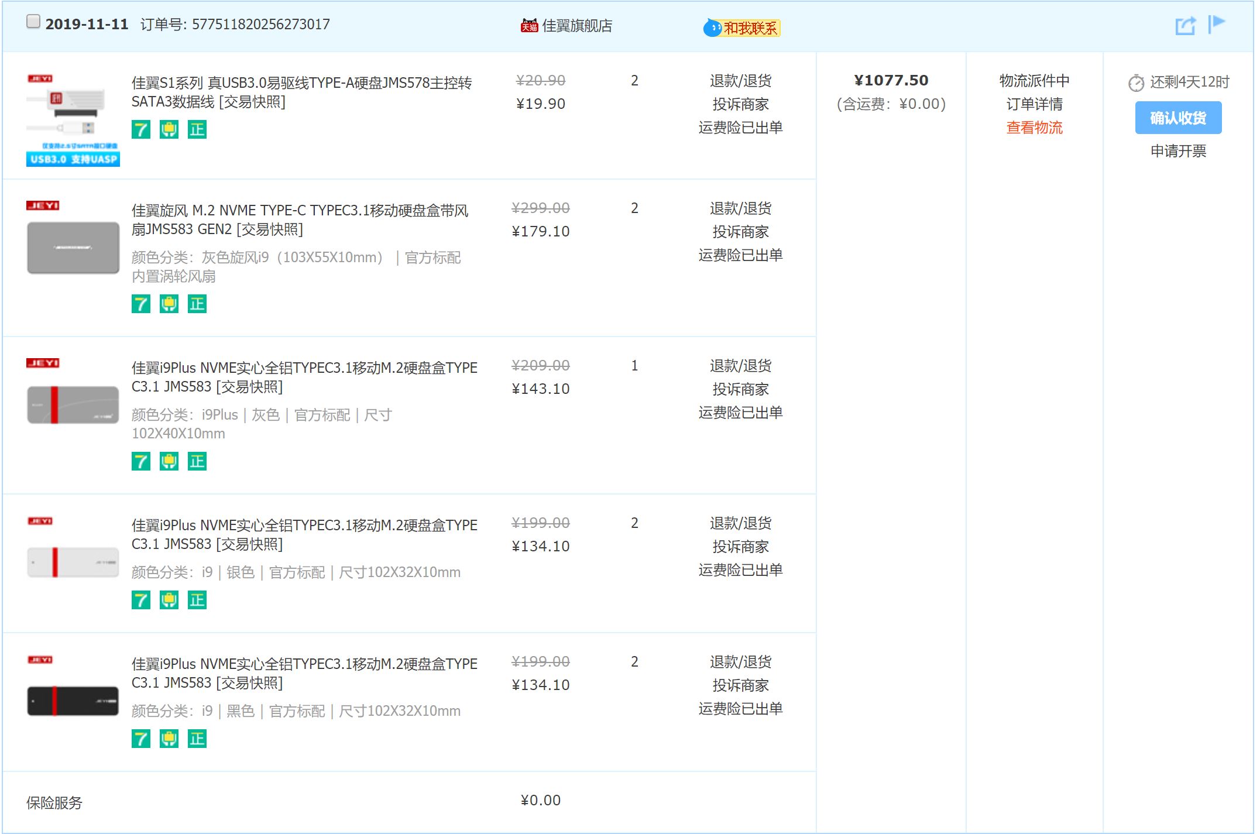The width and height of the screenshot is (1260, 834).
Task: Click 退款/退货 for ¥143.10 i9Plus item
Action: 740,366
